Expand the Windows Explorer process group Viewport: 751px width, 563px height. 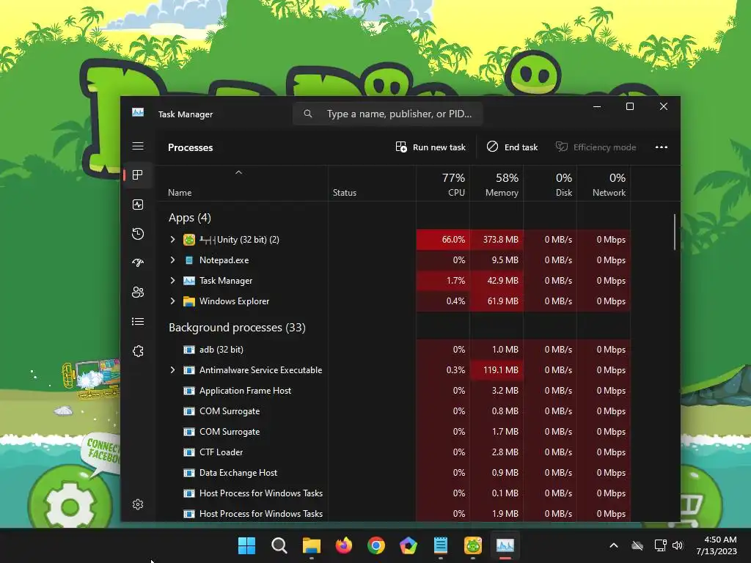[172, 301]
